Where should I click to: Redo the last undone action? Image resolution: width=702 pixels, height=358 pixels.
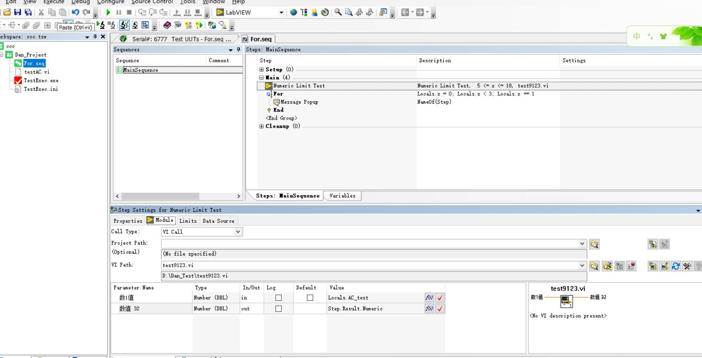tap(87, 12)
